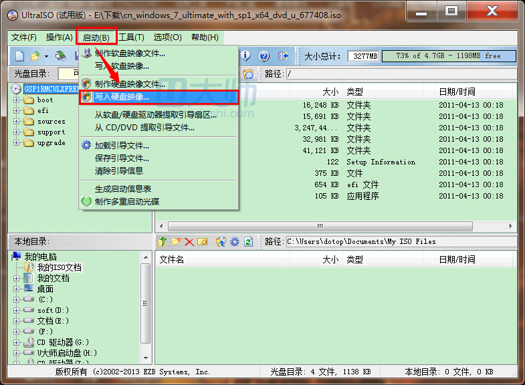Open the dropdown arrow beside Open icon
The image size is (525, 385).
point(46,56)
